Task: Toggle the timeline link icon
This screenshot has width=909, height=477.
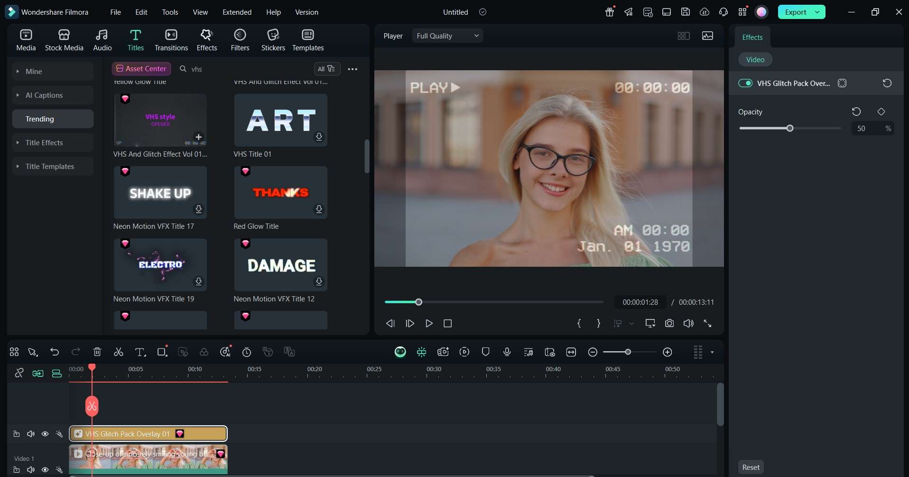Action: 19,373
